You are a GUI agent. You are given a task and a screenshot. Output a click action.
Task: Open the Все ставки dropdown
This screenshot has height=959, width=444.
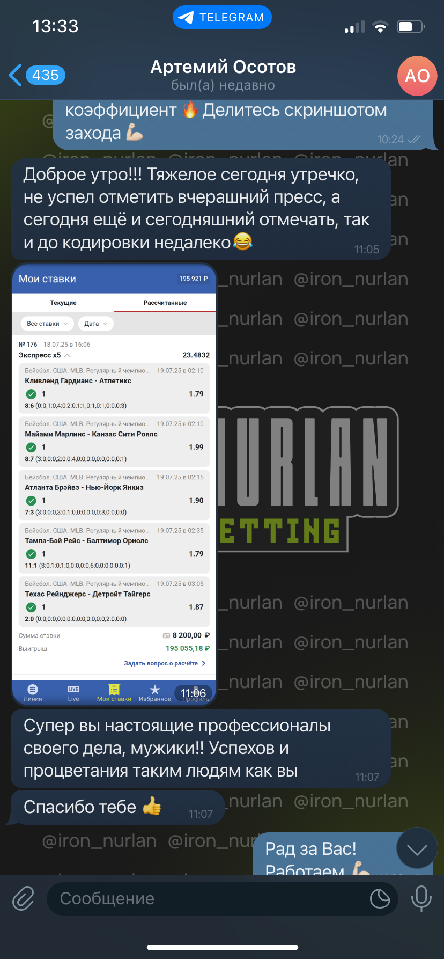47,324
